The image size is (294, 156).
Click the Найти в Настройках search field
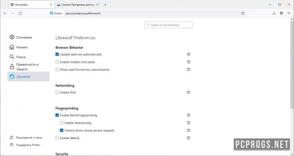(168, 25)
